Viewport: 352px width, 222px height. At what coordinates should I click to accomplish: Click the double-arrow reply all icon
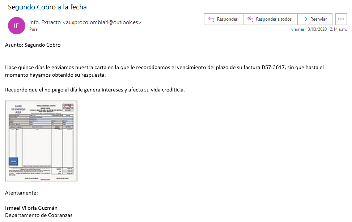click(x=250, y=19)
